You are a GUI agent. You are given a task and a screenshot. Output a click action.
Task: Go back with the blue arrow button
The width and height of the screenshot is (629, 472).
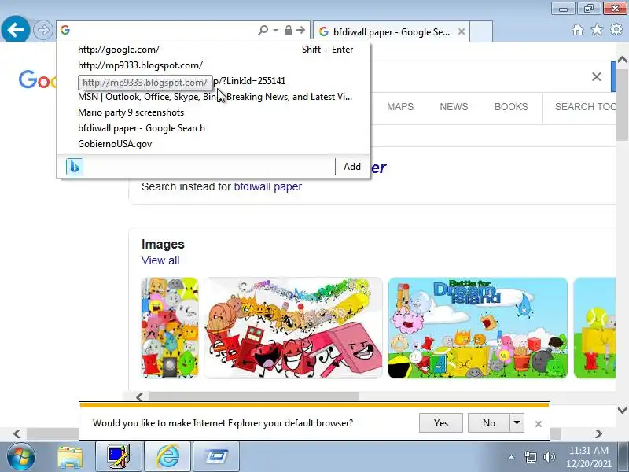coord(15,29)
